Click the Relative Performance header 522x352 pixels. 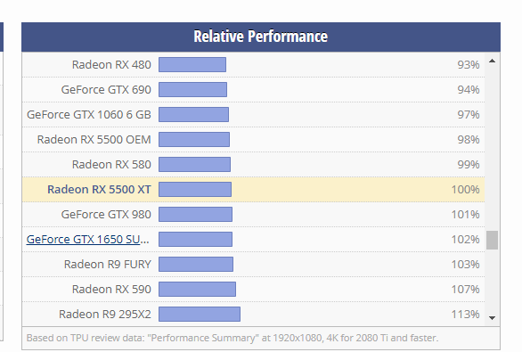tap(261, 37)
